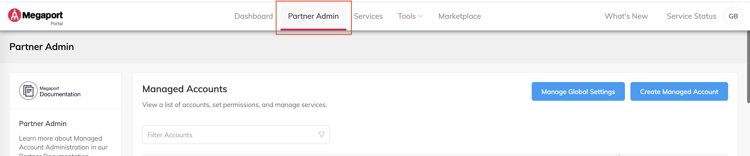Click the Managed Accounts heading
The image size is (750, 156).
(x=185, y=89)
